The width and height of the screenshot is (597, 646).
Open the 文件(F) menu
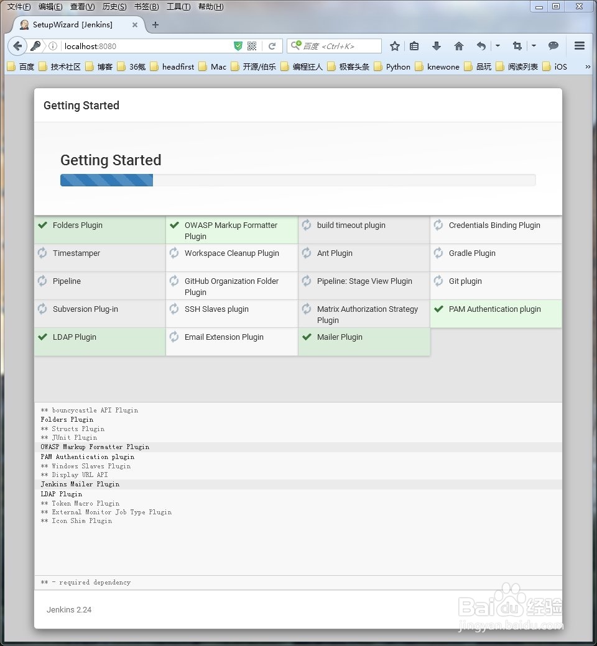(x=19, y=7)
